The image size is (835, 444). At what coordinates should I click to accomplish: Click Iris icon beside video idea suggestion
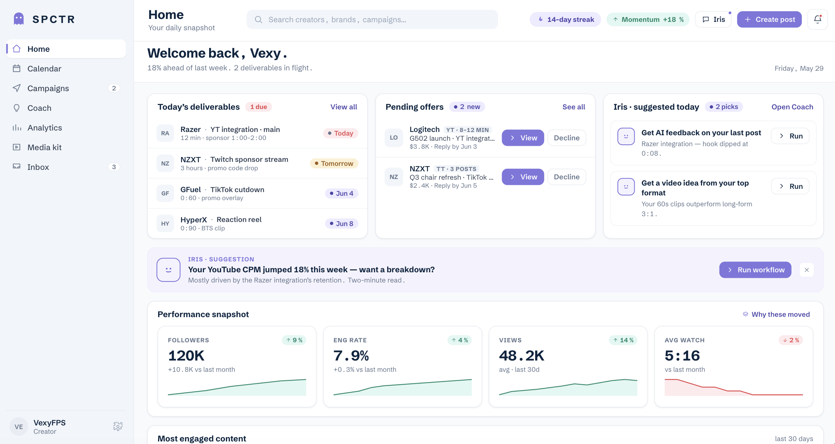click(x=626, y=187)
